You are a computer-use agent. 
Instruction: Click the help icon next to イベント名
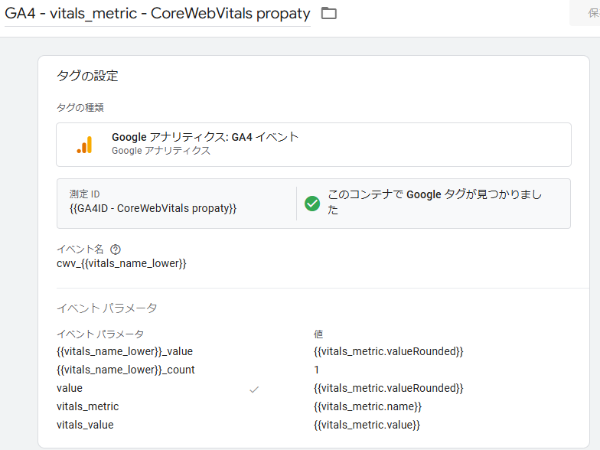(116, 249)
